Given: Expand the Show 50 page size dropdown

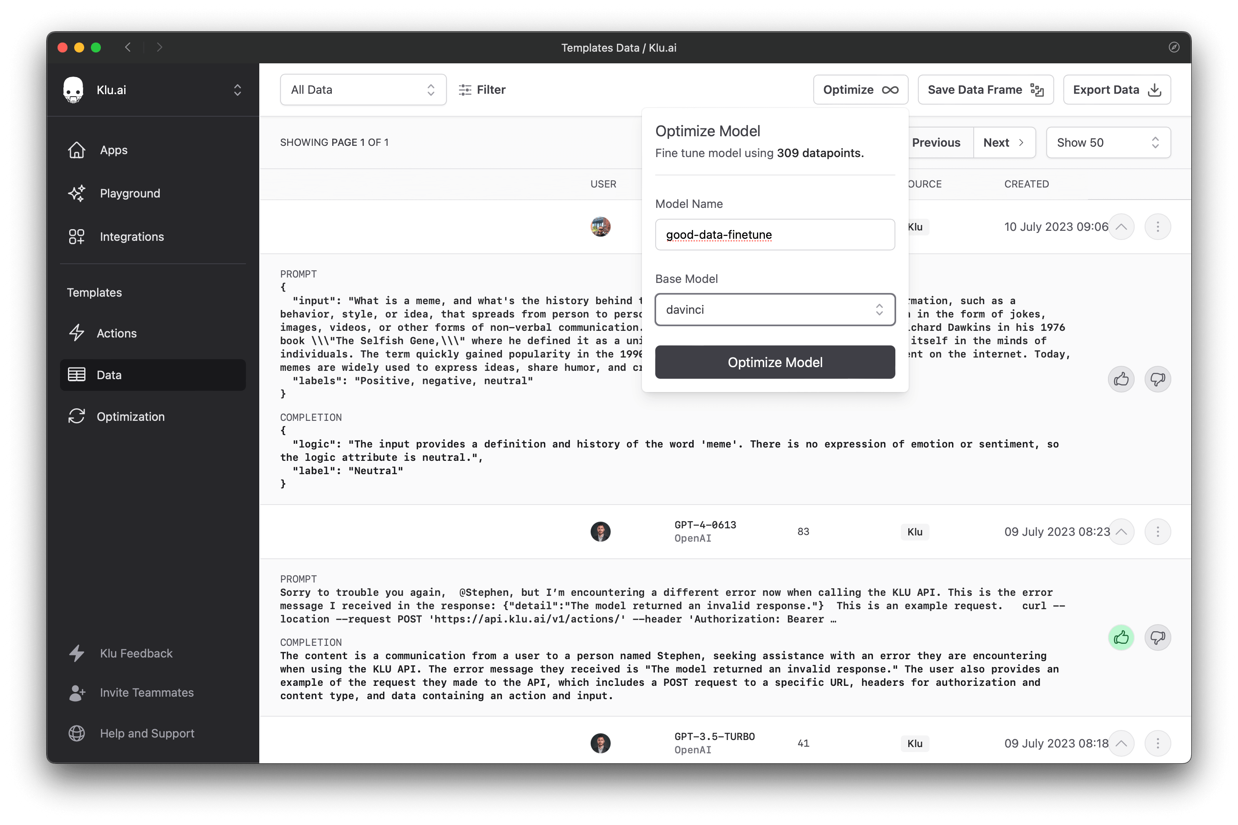Looking at the screenshot, I should click(1108, 142).
